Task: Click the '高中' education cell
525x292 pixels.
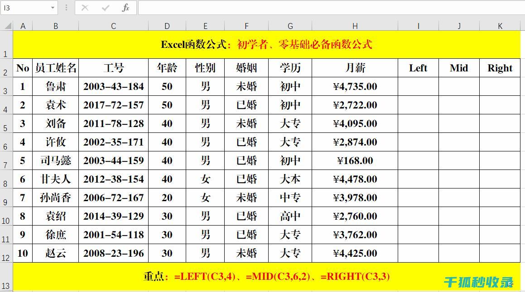Action: pos(290,216)
